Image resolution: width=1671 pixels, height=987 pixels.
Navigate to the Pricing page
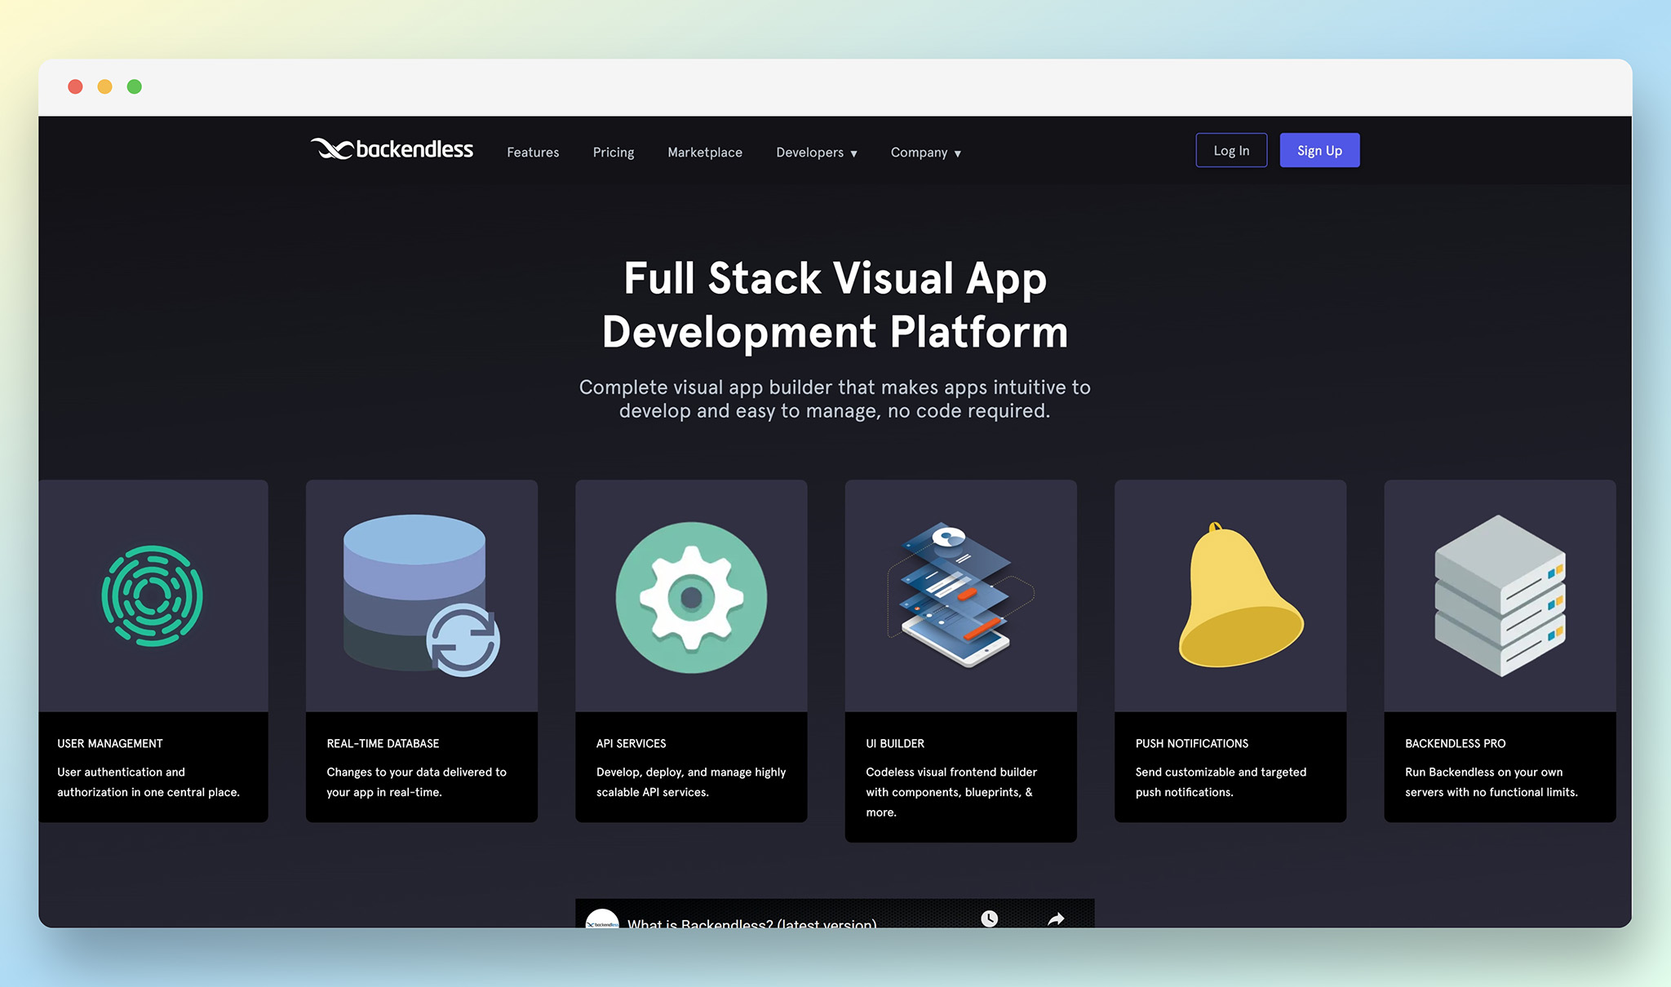click(613, 153)
